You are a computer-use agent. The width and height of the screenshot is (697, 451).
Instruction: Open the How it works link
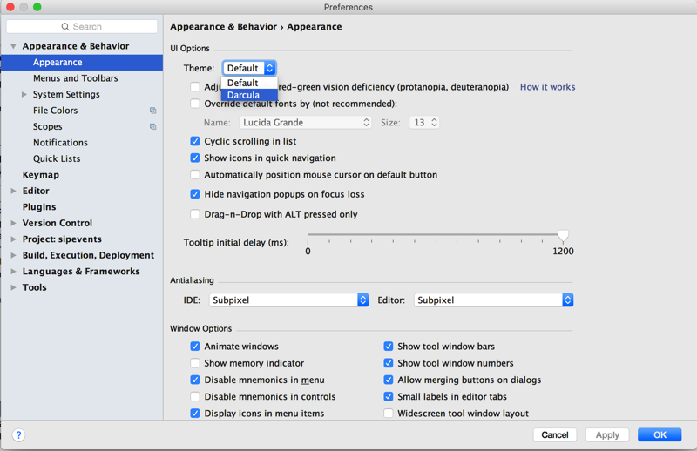coord(547,87)
